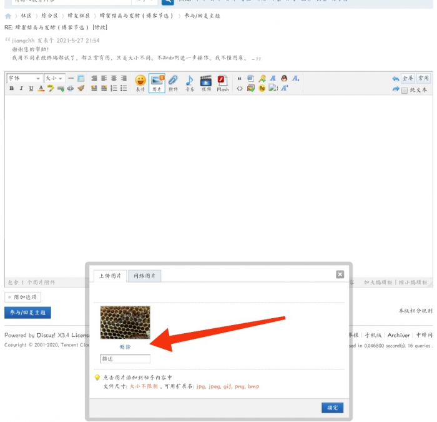Insert a table via the table icon
Image resolution: width=437 pixels, height=422 pixels.
81,78
